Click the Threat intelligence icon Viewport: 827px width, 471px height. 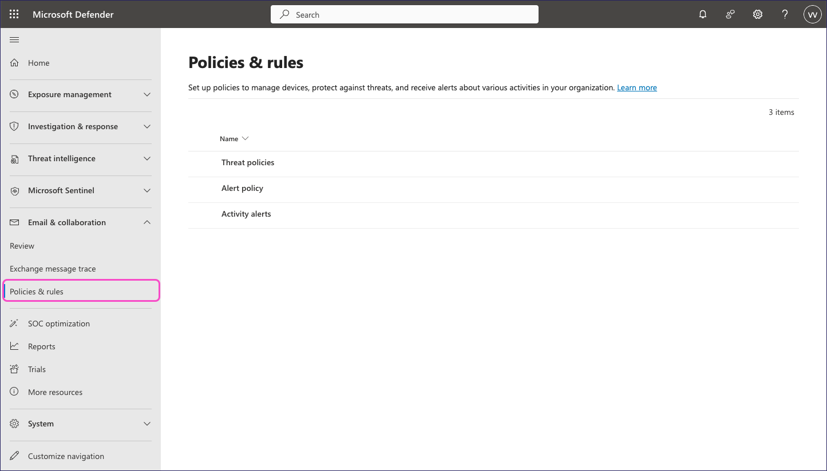click(14, 158)
